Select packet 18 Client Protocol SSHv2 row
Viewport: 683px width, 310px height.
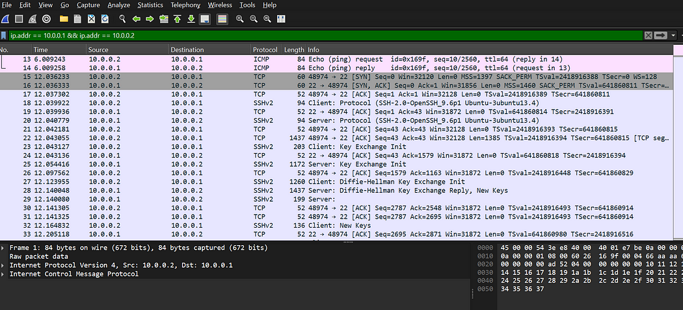[336, 103]
